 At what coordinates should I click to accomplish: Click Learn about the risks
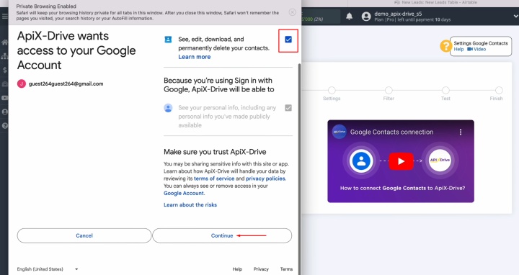point(190,205)
